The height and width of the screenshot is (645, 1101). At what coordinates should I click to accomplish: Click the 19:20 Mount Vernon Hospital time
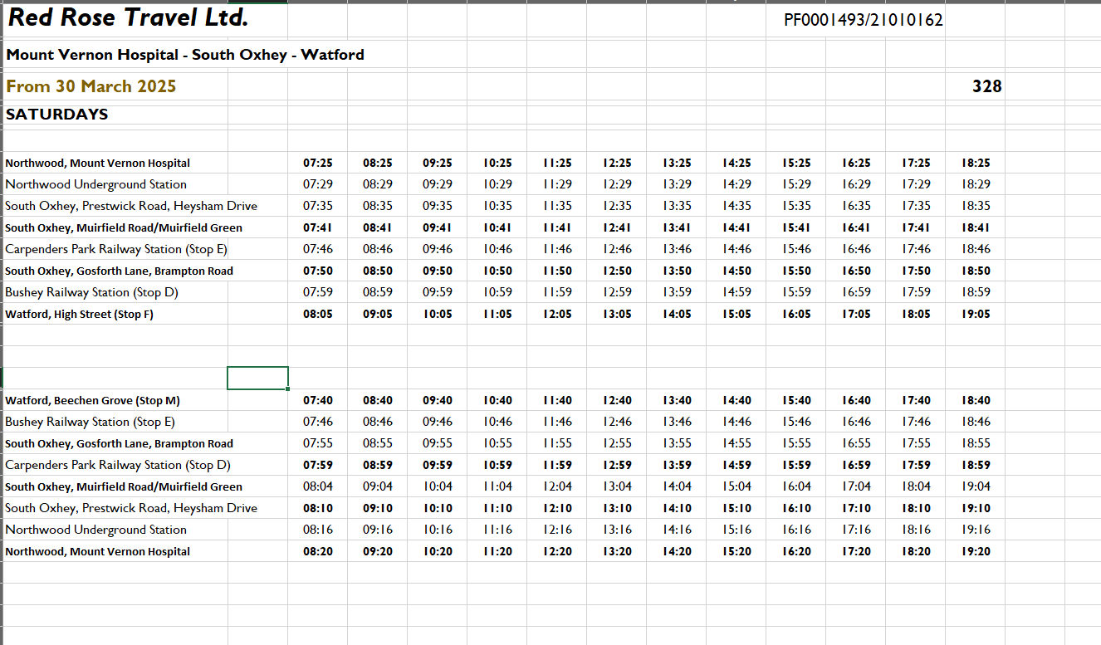tap(976, 551)
